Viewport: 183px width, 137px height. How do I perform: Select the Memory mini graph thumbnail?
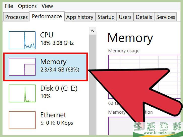tap(22, 67)
